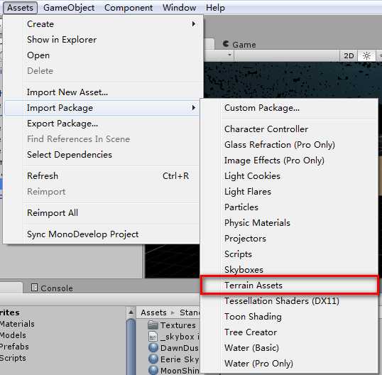
Task: Import the Toon Shading package
Action: [290, 317]
